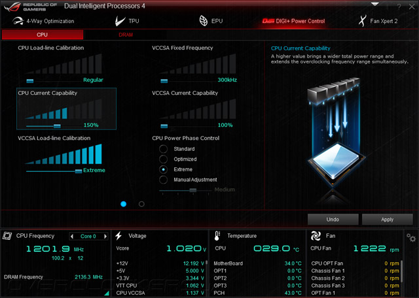This screenshot has width=419, height=298.
Task: Click the DRAM Frequency 2136.3 MHz value
Action: tap(89, 277)
